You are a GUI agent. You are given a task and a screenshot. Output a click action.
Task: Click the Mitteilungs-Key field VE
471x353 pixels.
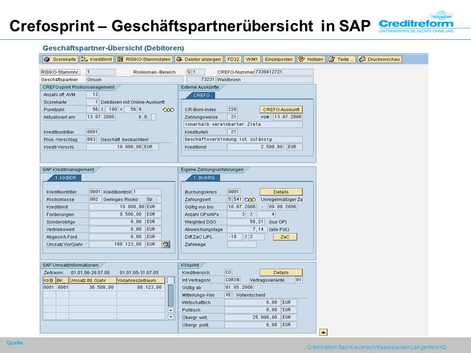click(x=228, y=295)
